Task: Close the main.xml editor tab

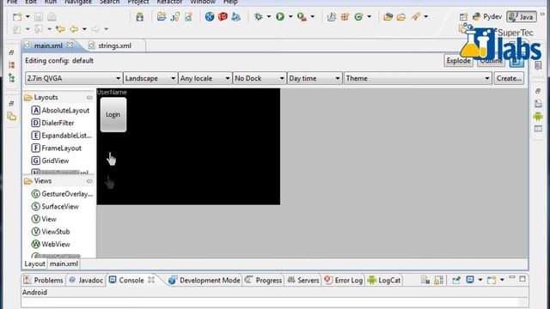Action: pyautogui.click(x=70, y=45)
